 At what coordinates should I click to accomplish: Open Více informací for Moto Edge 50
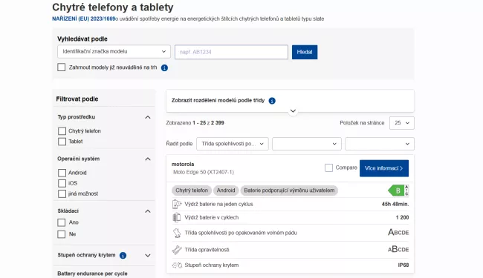coord(384,168)
